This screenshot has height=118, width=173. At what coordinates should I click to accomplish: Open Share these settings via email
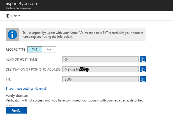(26, 89)
